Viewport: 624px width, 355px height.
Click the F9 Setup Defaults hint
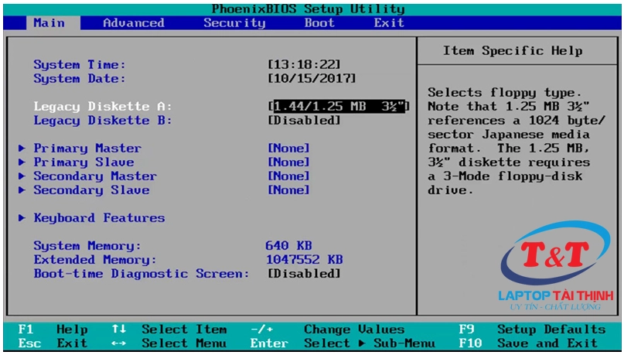click(x=532, y=329)
